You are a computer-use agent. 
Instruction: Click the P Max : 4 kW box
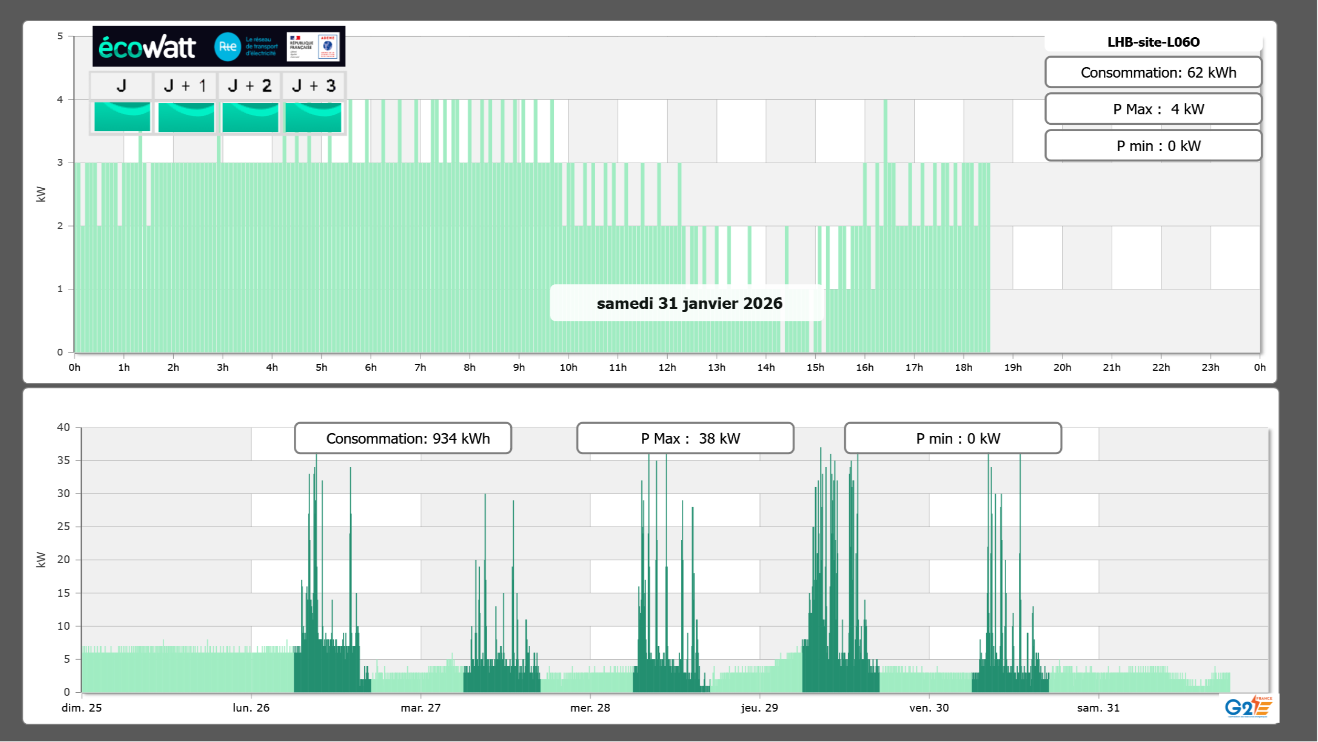click(x=1153, y=109)
